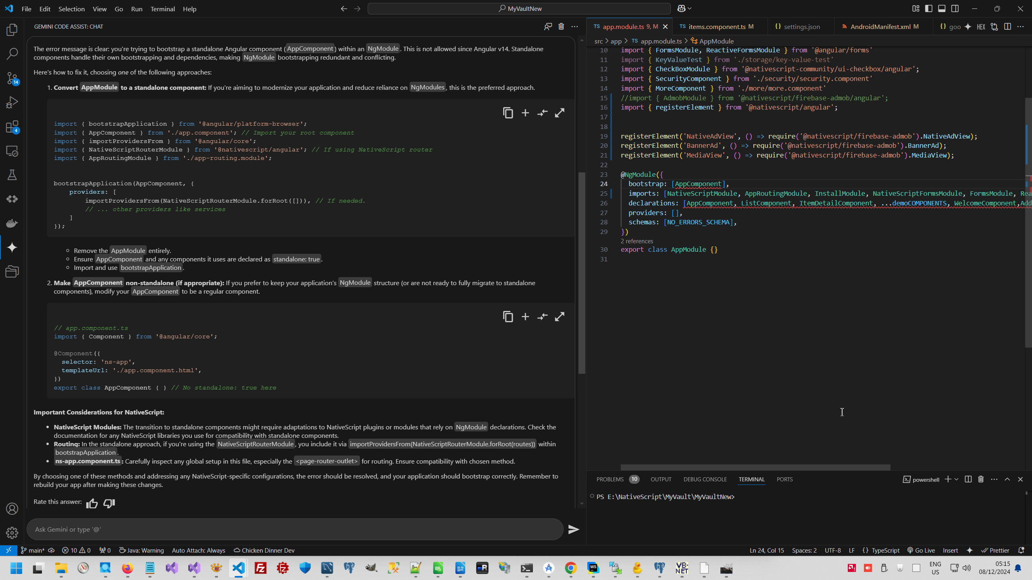Image resolution: width=1032 pixels, height=580 pixels.
Task: Open the Gemini Code Assist sidebar icon
Action: coord(12,247)
